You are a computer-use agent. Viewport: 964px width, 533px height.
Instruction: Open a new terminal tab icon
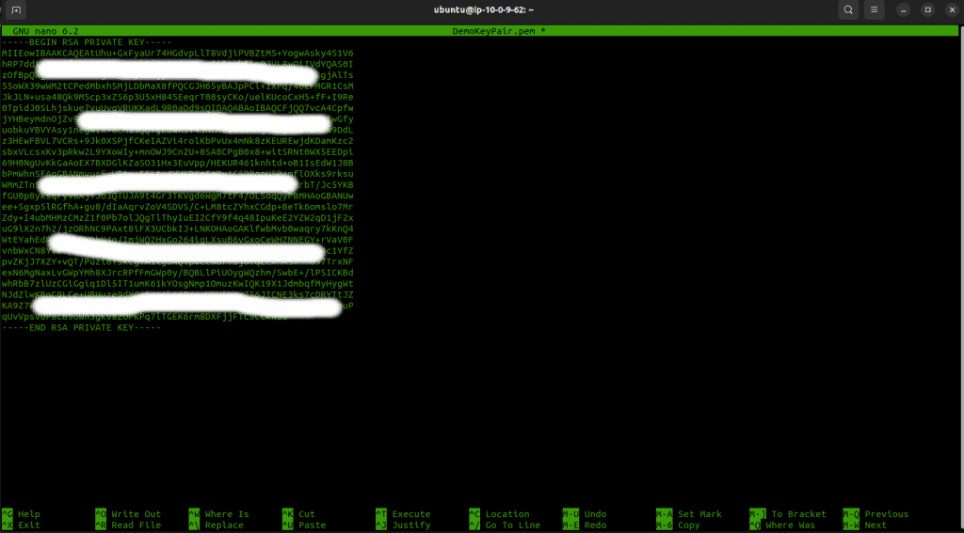point(16,10)
